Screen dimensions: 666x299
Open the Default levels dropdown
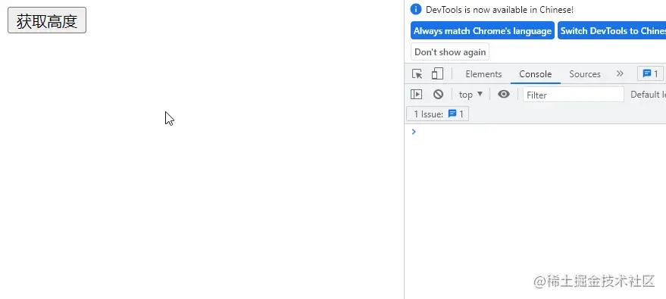tap(648, 95)
